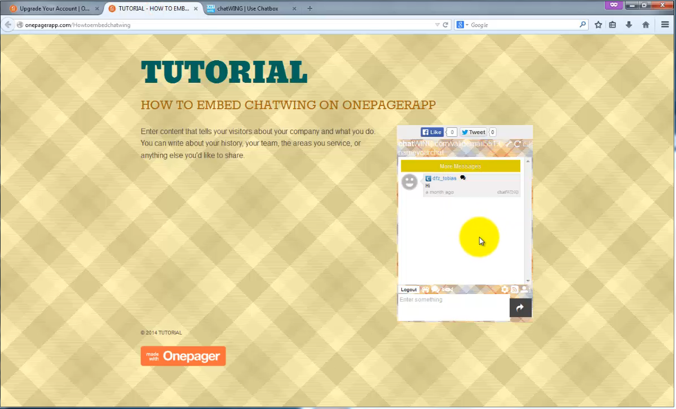Open the Firefox hamburger menu
The image size is (676, 409).
point(665,25)
